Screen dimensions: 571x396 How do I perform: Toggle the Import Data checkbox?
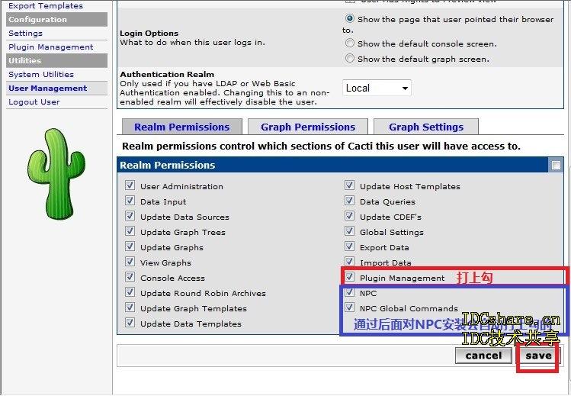(x=350, y=262)
